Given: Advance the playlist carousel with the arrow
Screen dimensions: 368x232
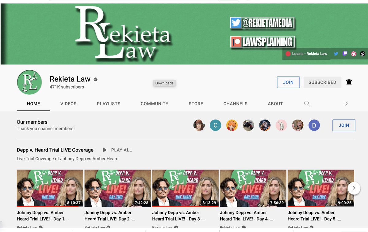Looking at the screenshot, I should 354,188.
